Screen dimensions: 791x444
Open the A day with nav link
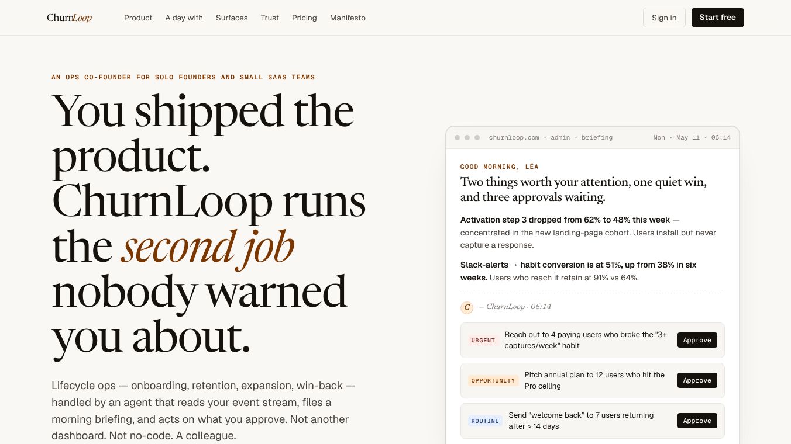pos(184,18)
